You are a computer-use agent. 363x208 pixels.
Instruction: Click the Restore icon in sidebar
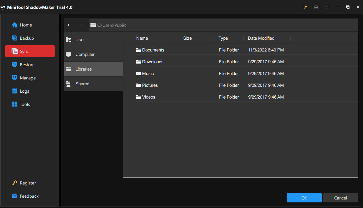coord(15,64)
